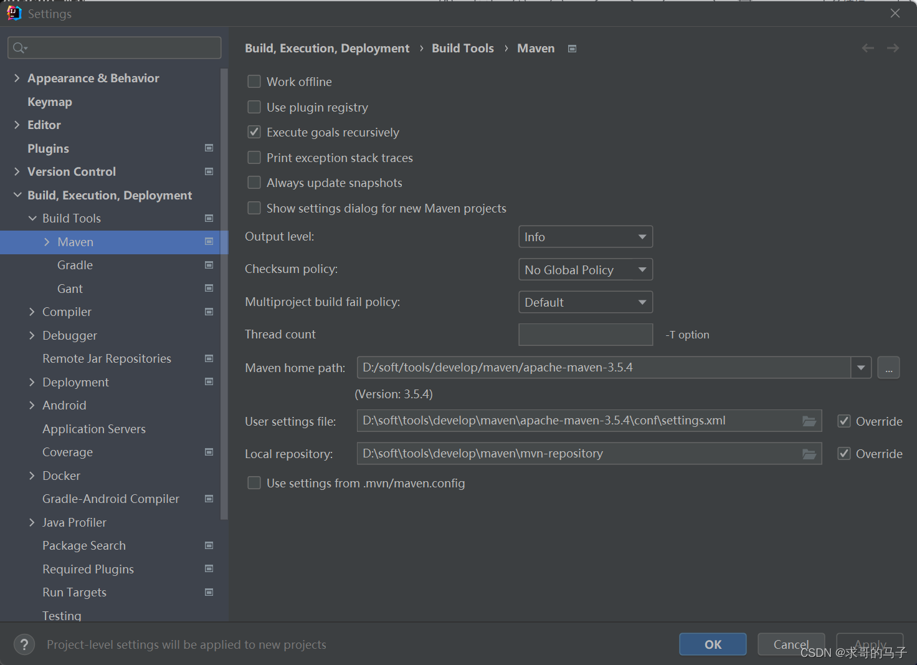Expand the Maven tree node chevron
Image resolution: width=917 pixels, height=665 pixels.
click(x=47, y=242)
